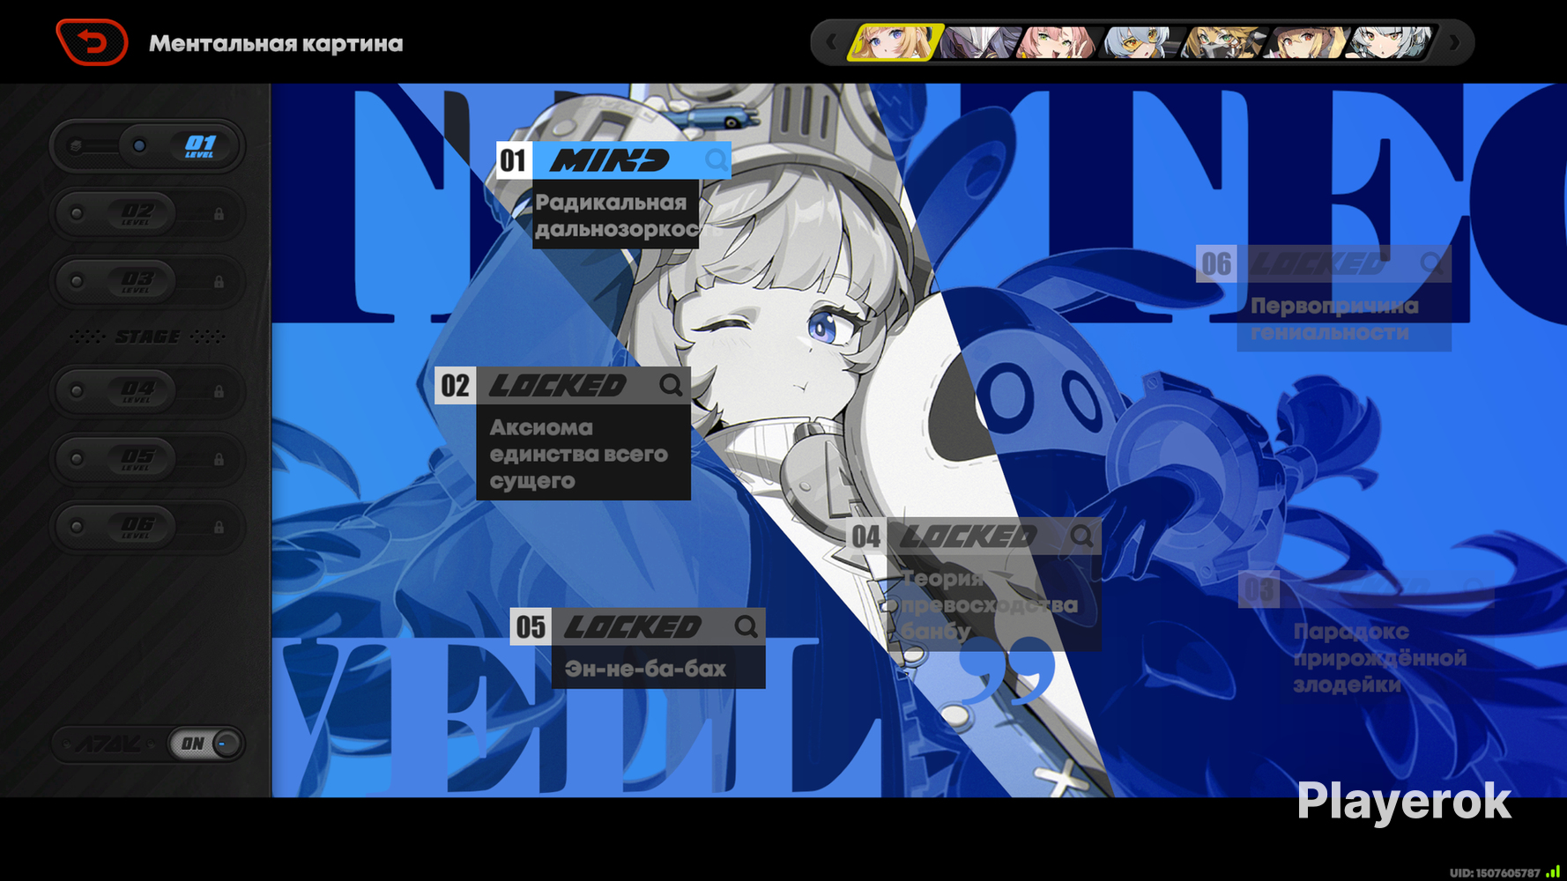This screenshot has width=1567, height=881.
Task: Open magnifier on 06 LOCKED panel
Action: [x=1432, y=263]
